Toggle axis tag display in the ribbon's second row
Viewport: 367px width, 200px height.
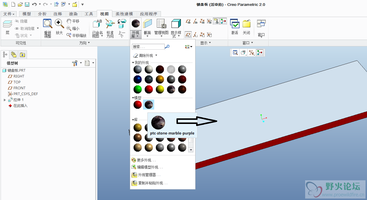[196, 35]
